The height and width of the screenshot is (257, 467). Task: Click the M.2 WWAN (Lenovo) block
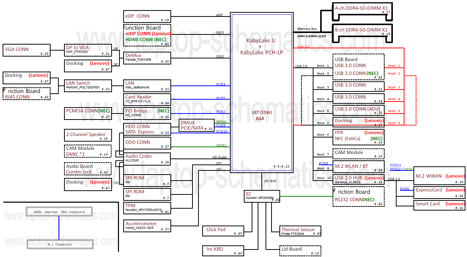440,176
